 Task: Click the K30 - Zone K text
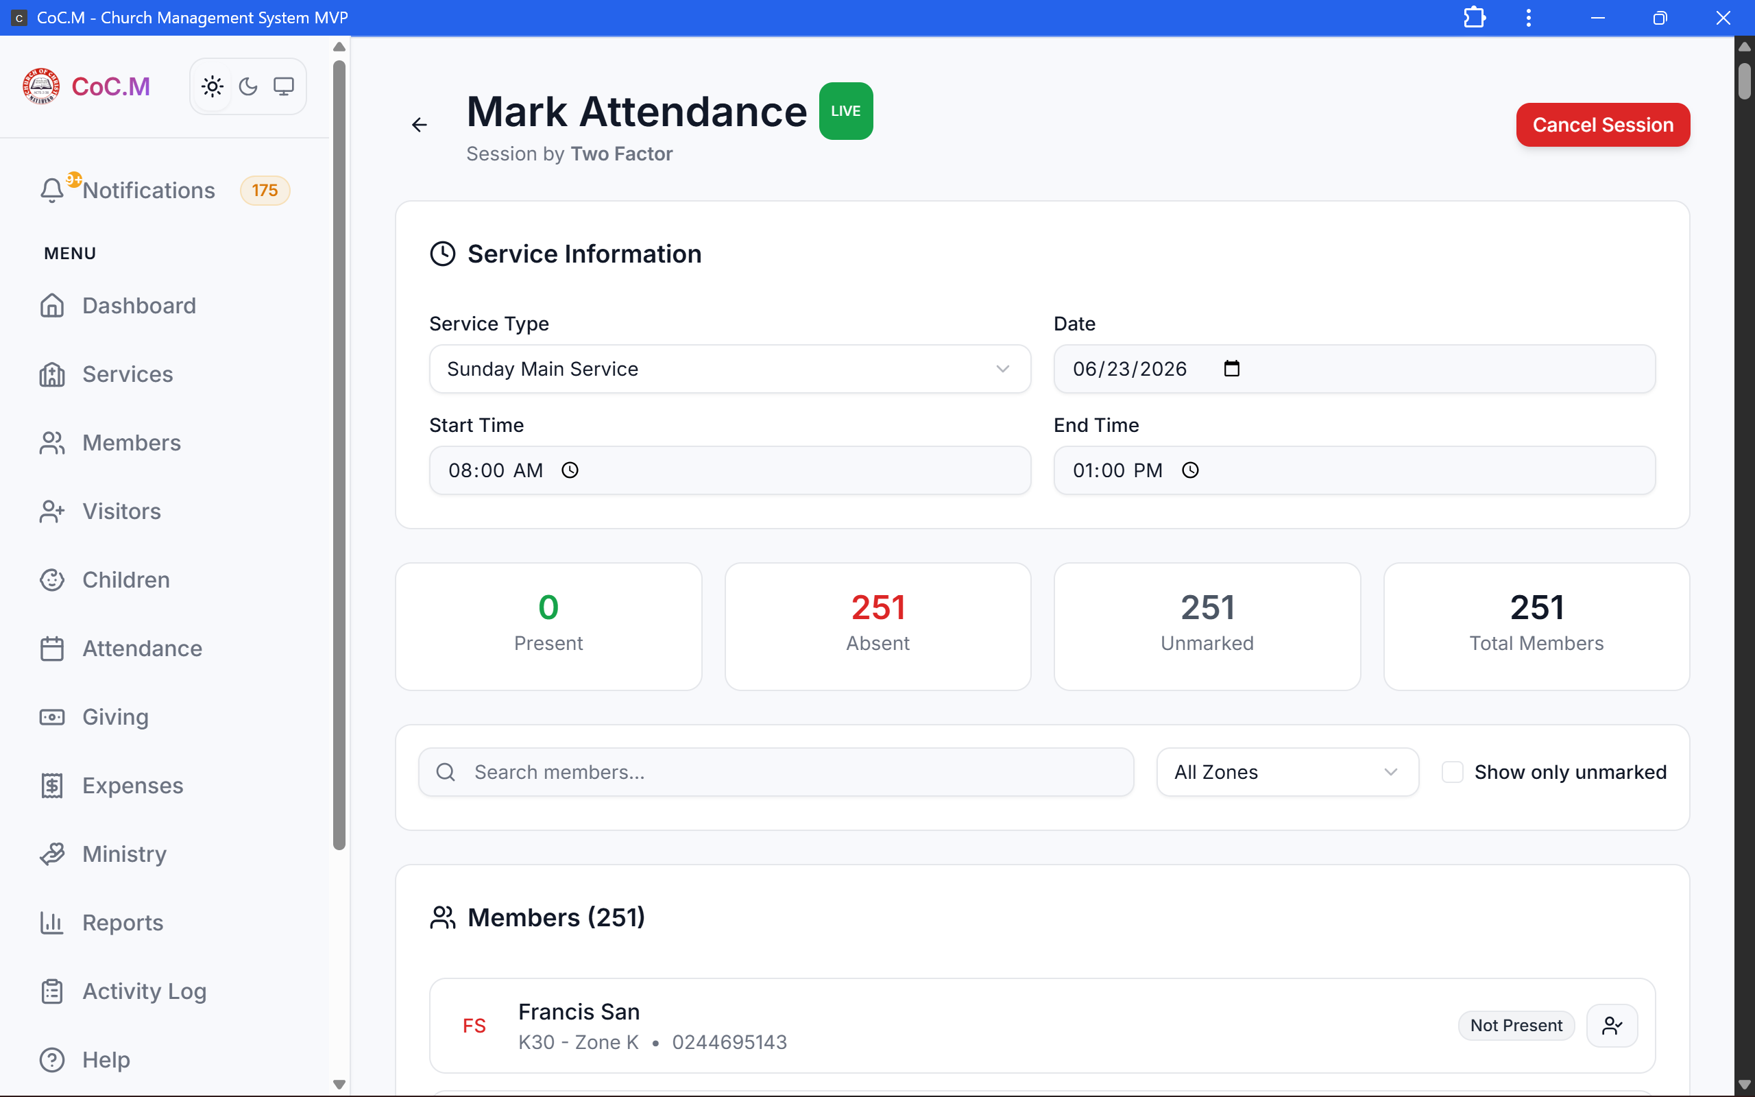[578, 1042]
